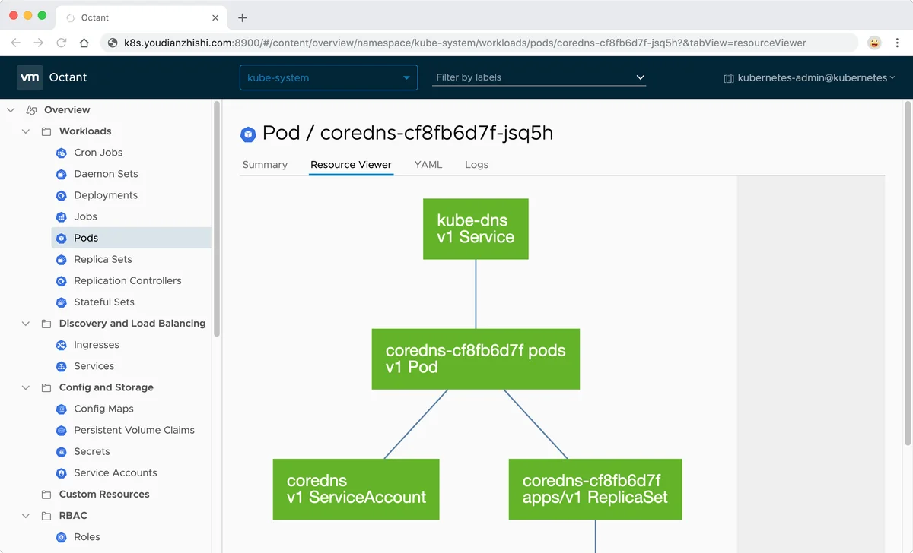Open Chrome menu three dots
Viewport: 913px width, 553px height.
[896, 43]
